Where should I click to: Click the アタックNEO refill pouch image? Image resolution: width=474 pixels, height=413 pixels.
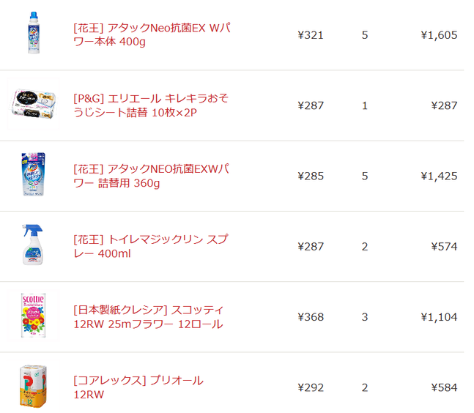[34, 174]
